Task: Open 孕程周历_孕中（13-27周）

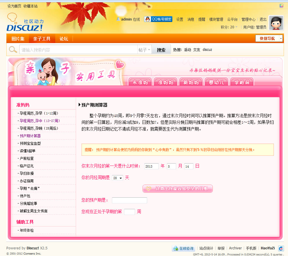Action: click(40, 121)
